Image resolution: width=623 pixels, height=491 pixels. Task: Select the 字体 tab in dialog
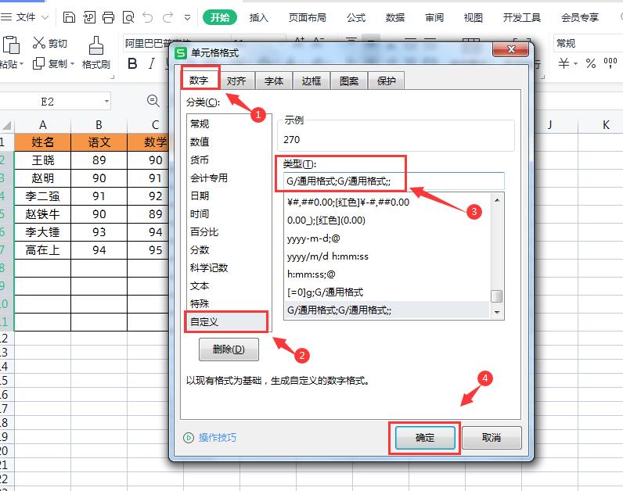274,81
